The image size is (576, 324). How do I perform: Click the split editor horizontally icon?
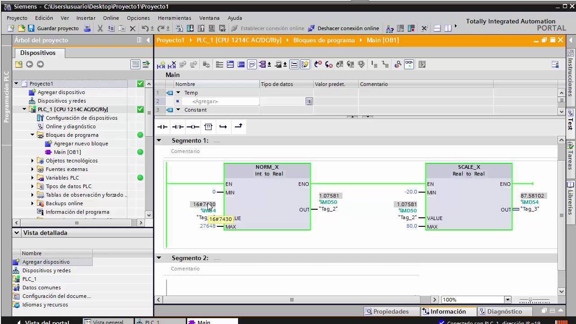coord(437,28)
